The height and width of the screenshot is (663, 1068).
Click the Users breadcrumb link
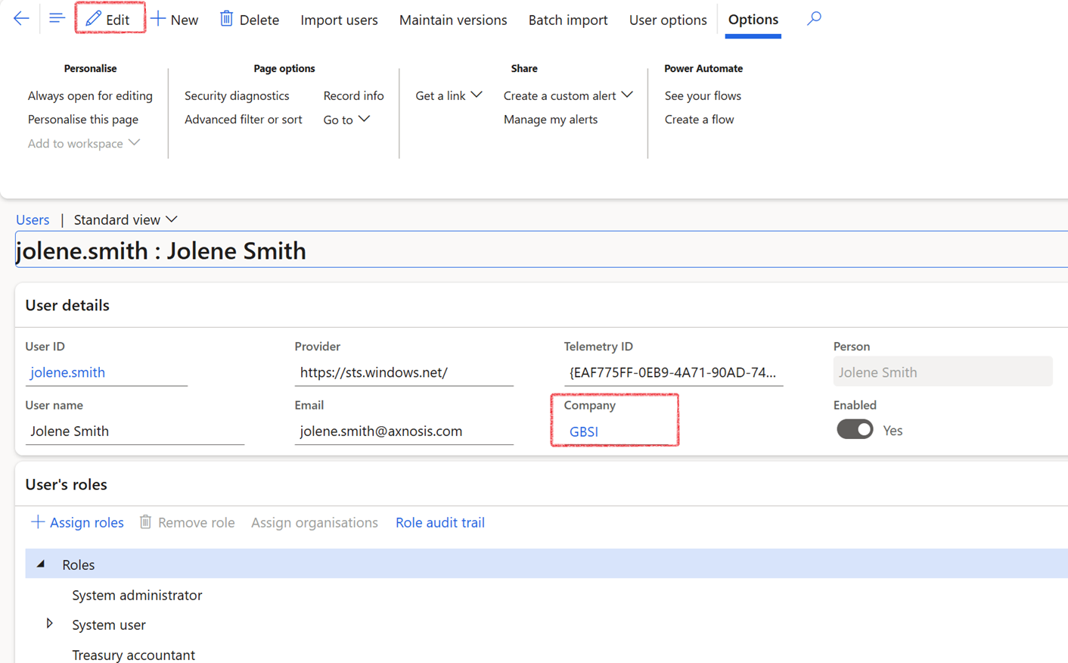click(x=33, y=219)
